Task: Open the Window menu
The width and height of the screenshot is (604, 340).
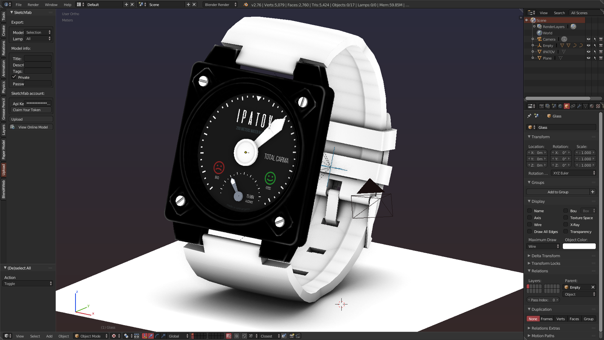Action: click(x=51, y=5)
